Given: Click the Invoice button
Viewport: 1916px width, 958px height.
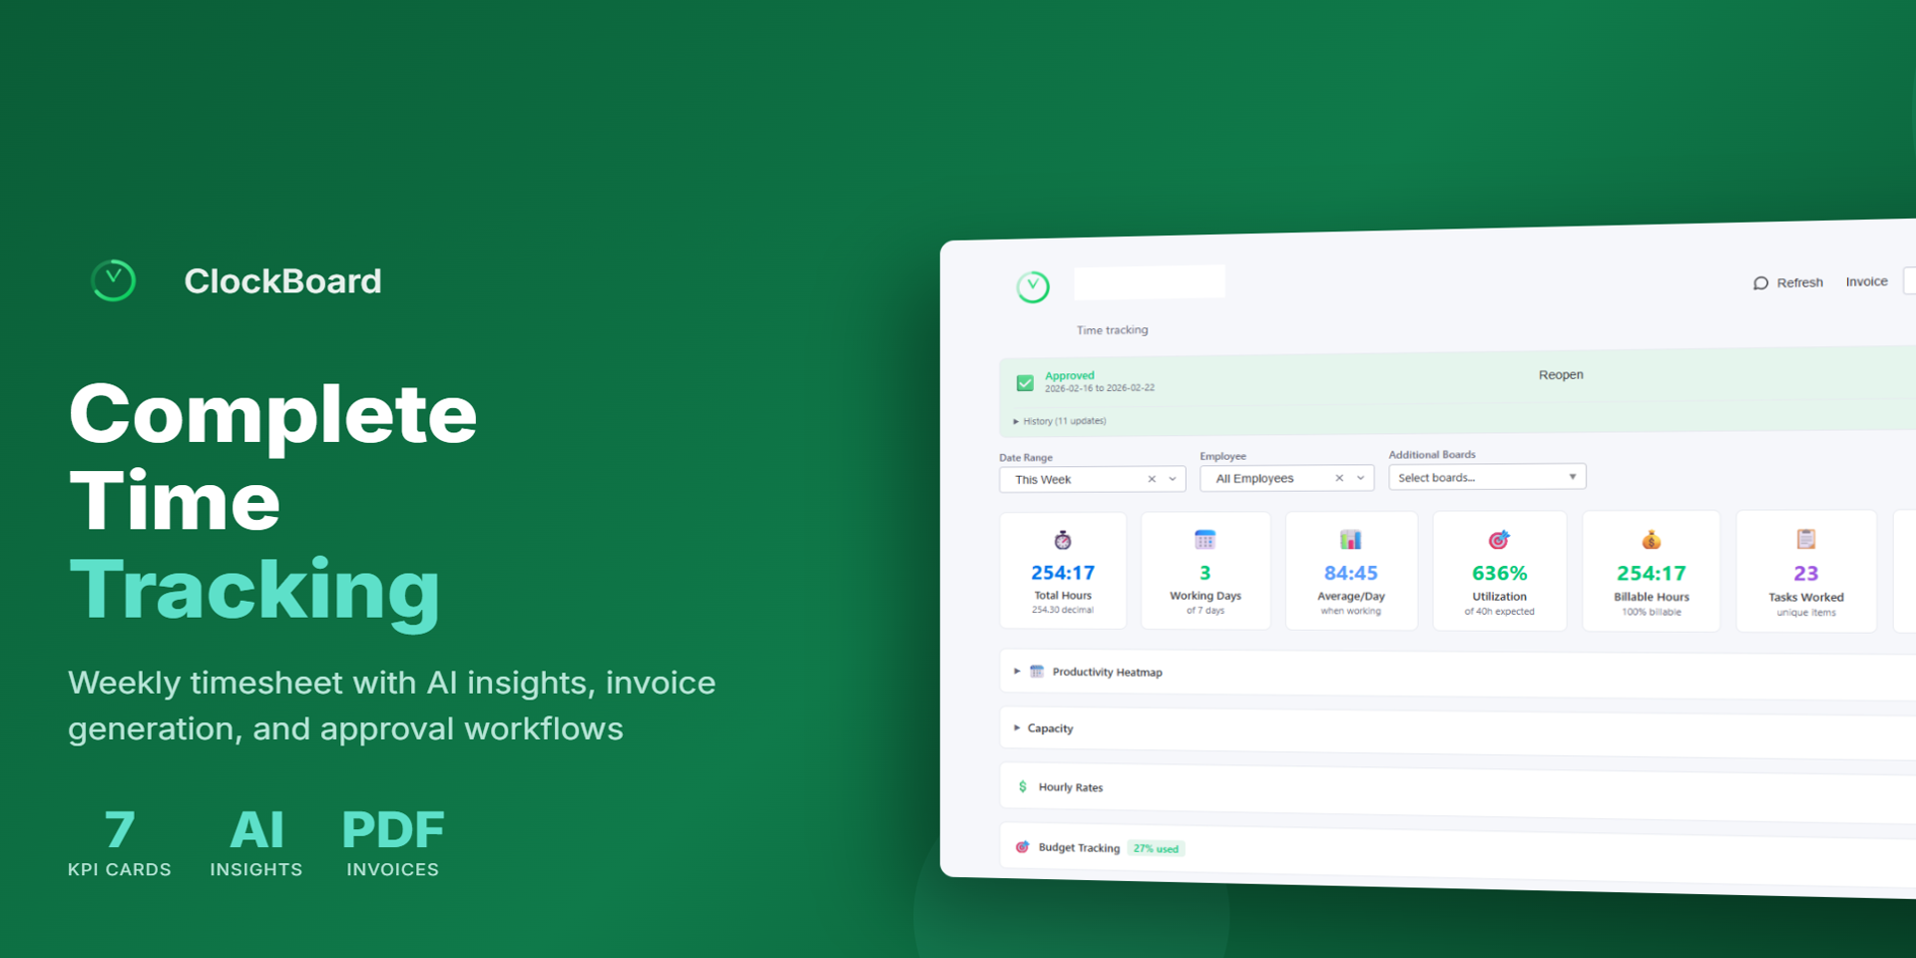Looking at the screenshot, I should tap(1866, 281).
